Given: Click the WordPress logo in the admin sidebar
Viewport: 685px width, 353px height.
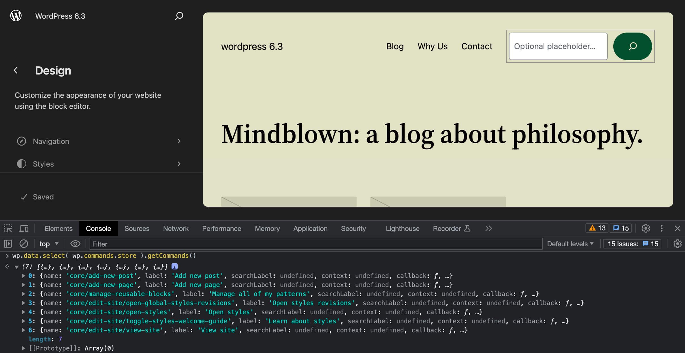Looking at the screenshot, I should coord(16,16).
